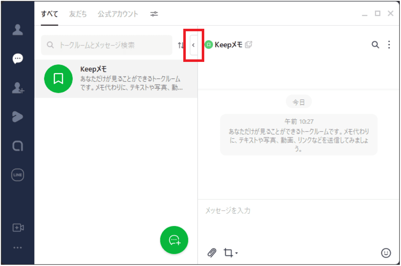This screenshot has width=401, height=266.
Task: Click the small green Keepメモ header icon
Action: tap(209, 45)
